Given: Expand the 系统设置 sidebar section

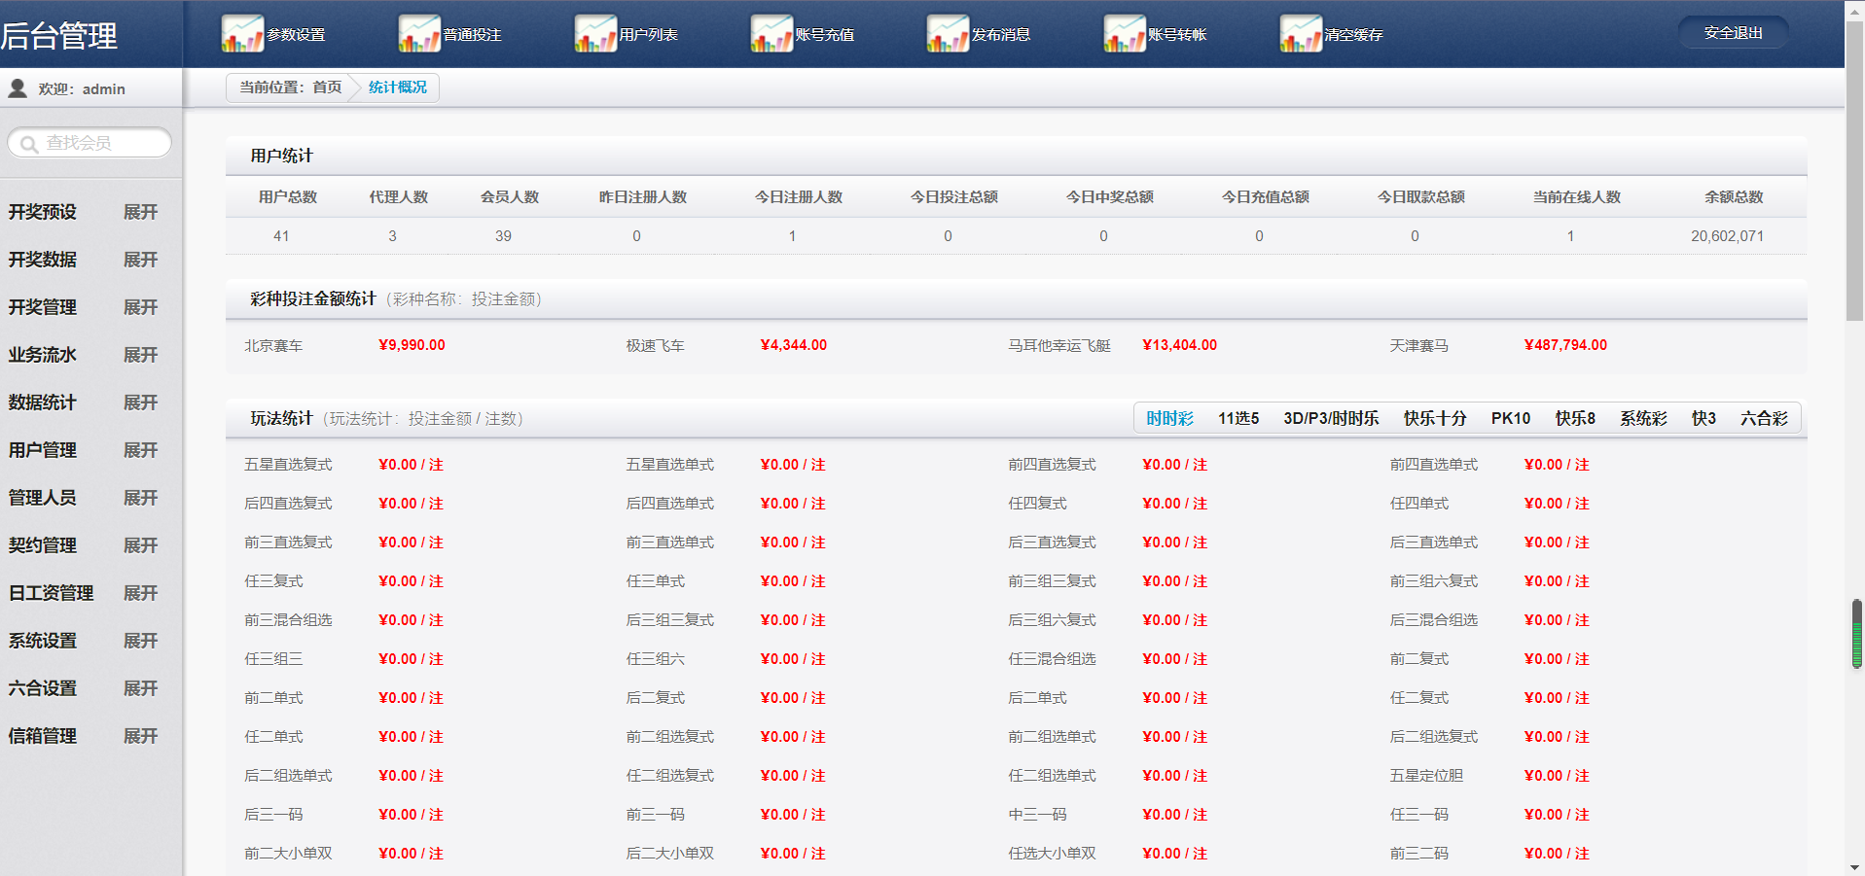Looking at the screenshot, I should [x=140, y=641].
